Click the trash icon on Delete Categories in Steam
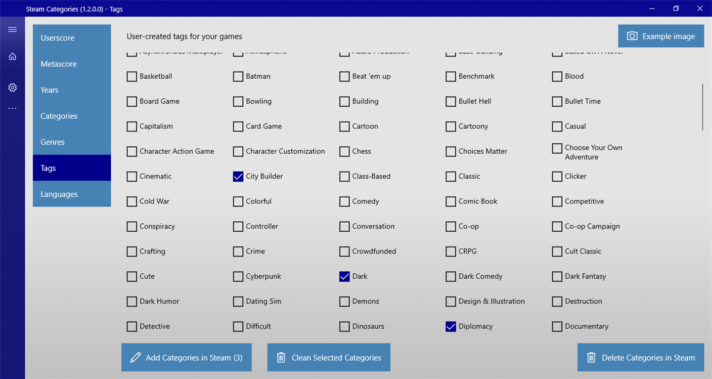 coord(591,358)
